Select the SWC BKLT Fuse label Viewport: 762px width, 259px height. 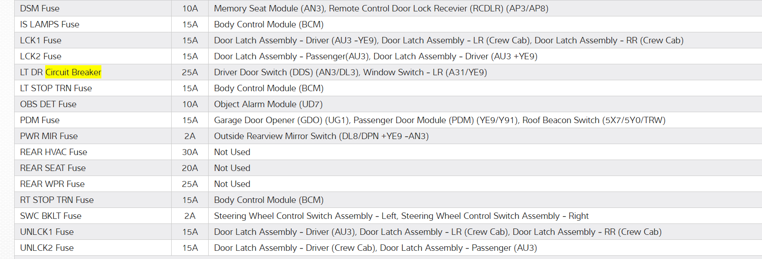(x=51, y=216)
